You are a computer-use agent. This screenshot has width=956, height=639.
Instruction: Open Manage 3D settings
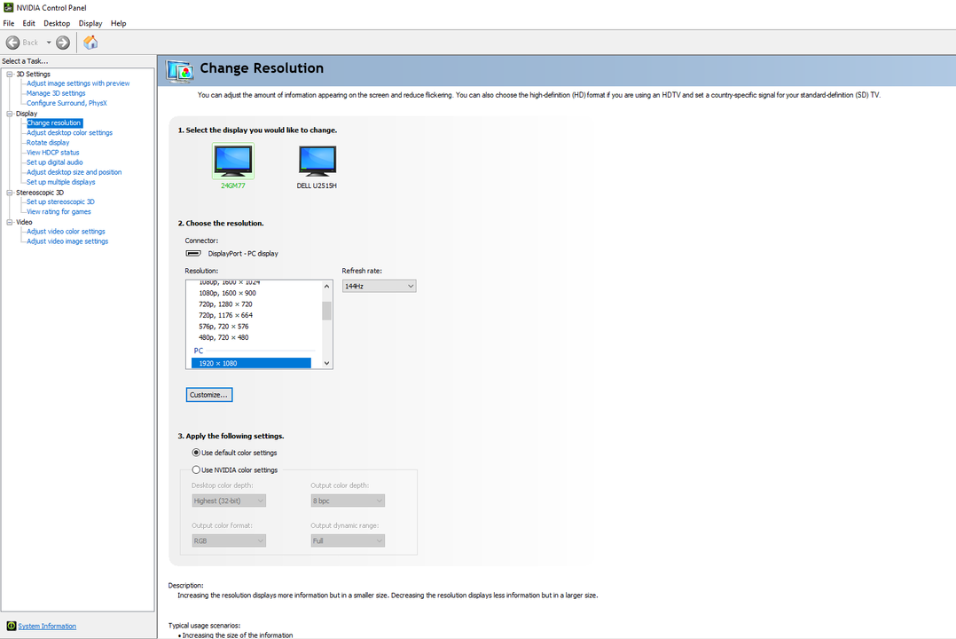[56, 93]
